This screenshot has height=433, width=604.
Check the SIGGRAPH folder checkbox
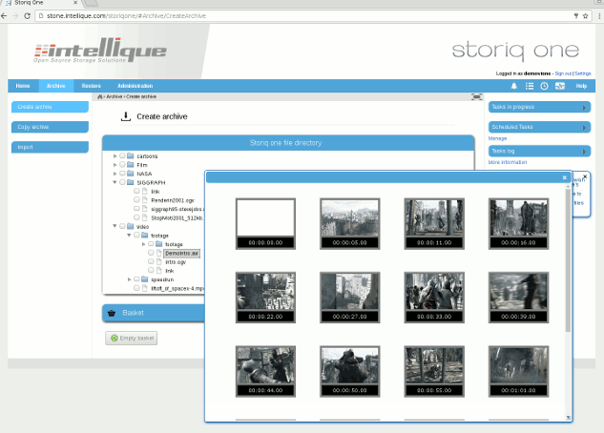(x=122, y=182)
